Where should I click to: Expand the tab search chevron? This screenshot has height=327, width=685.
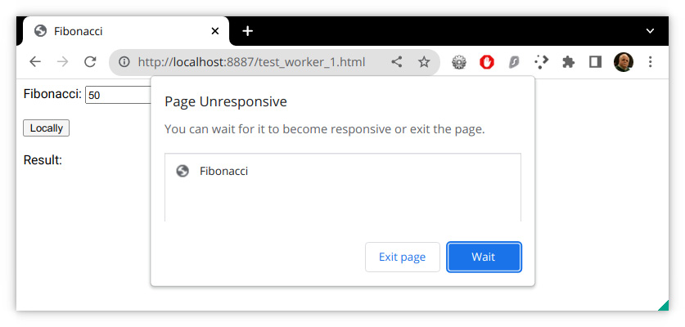click(x=650, y=31)
